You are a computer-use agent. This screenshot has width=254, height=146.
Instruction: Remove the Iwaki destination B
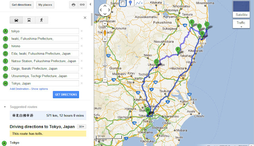pos(82,38)
